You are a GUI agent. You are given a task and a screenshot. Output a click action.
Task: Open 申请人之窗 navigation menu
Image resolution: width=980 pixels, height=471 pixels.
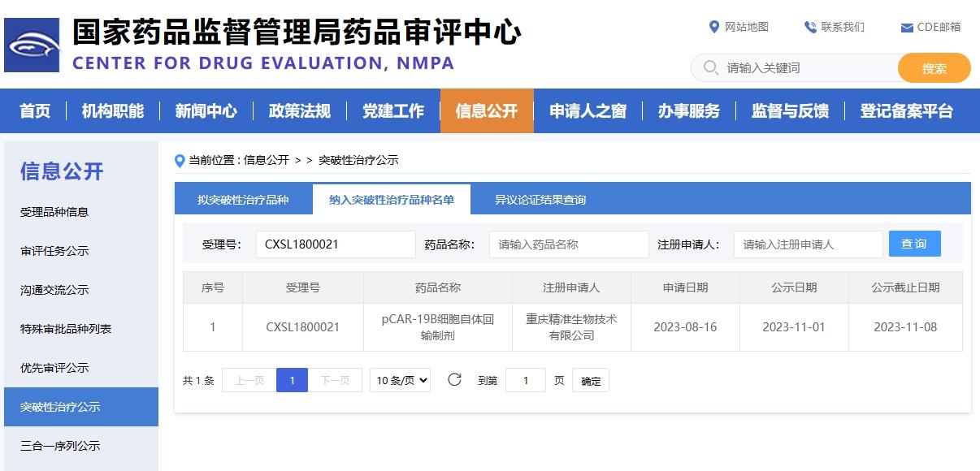(x=588, y=111)
